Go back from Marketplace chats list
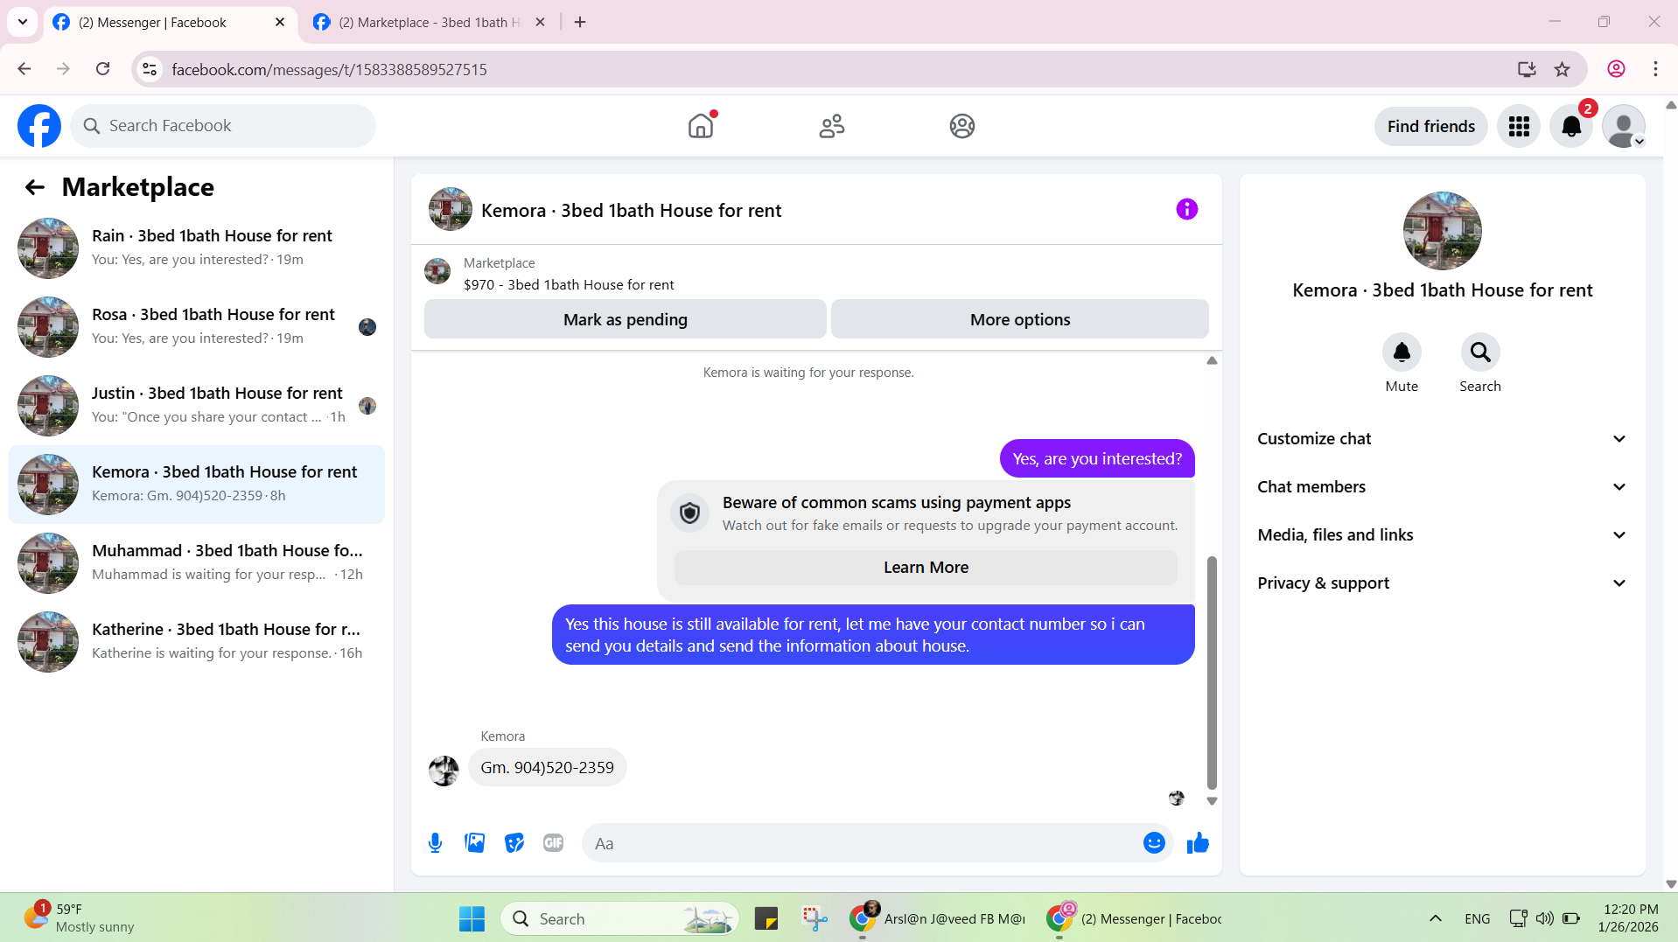The height and width of the screenshot is (942, 1678). click(35, 187)
